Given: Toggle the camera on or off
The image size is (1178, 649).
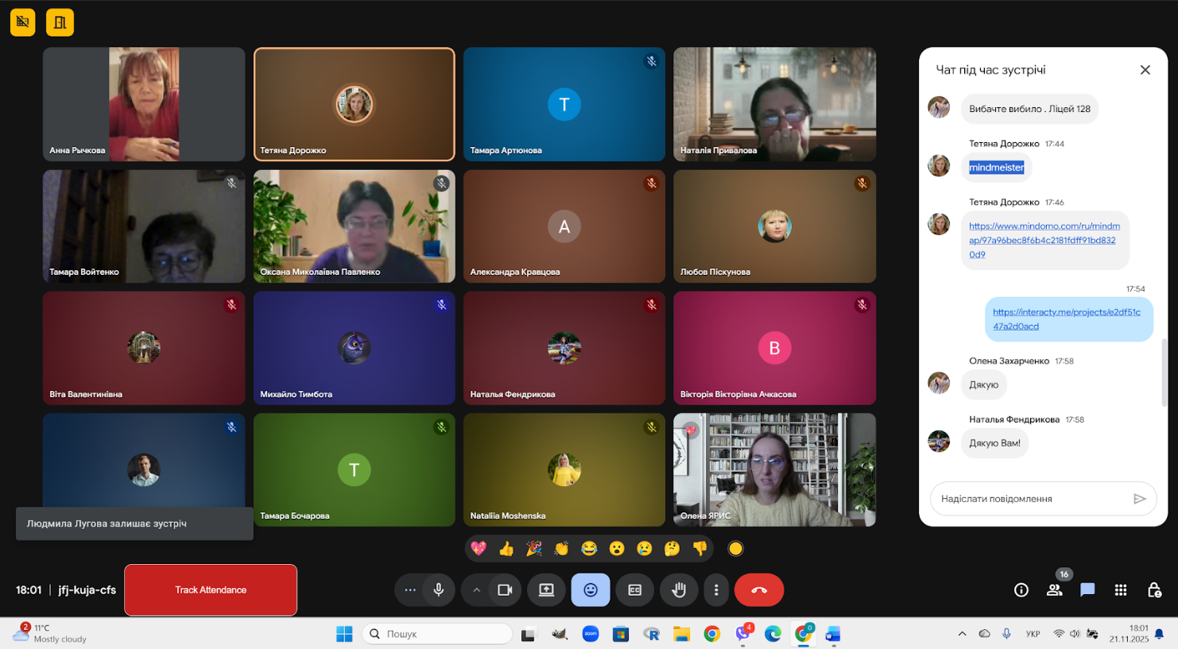Looking at the screenshot, I should click(x=505, y=590).
